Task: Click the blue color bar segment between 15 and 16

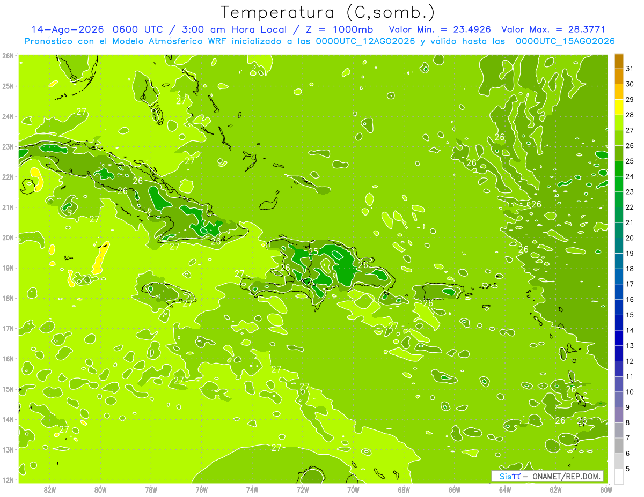Action: [619, 307]
